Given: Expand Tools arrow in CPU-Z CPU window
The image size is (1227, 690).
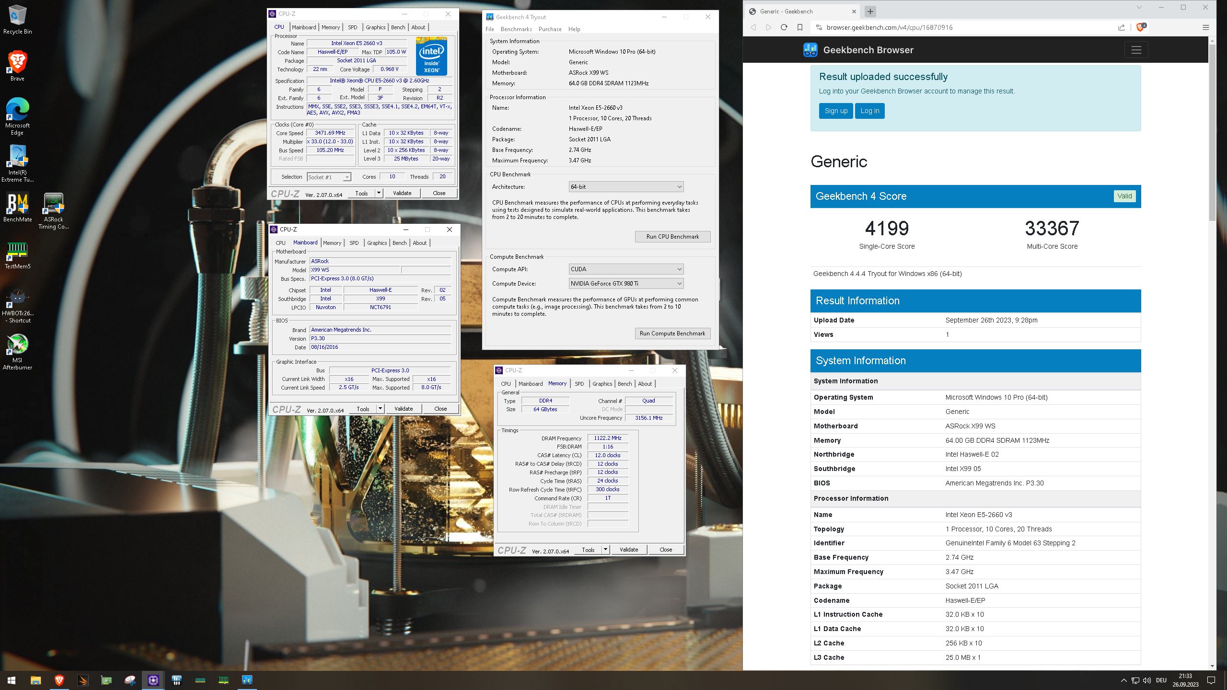Looking at the screenshot, I should tap(379, 193).
